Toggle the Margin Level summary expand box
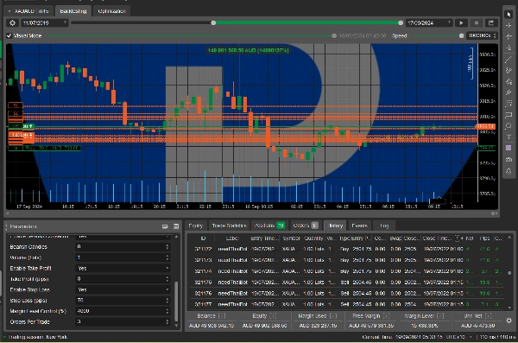The image size is (518, 343). coord(440,316)
